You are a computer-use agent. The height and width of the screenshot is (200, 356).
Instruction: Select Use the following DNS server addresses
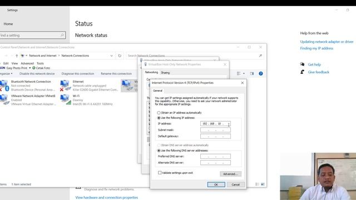click(x=159, y=151)
